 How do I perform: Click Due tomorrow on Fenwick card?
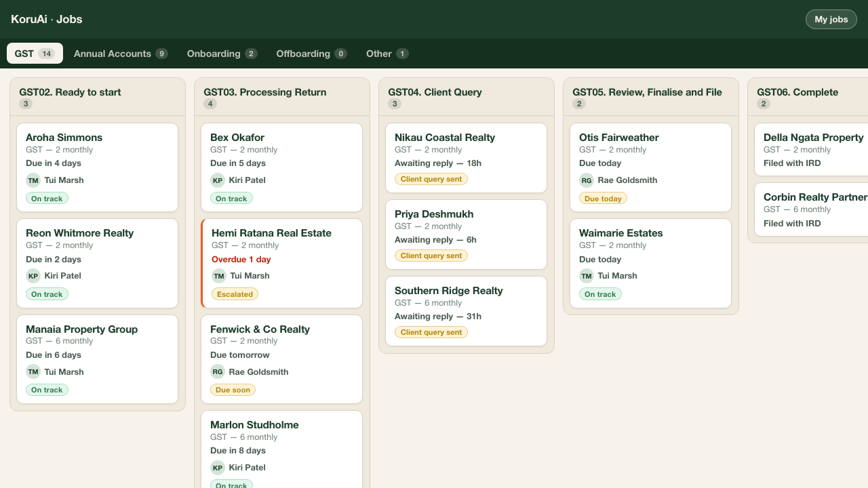[x=240, y=355]
